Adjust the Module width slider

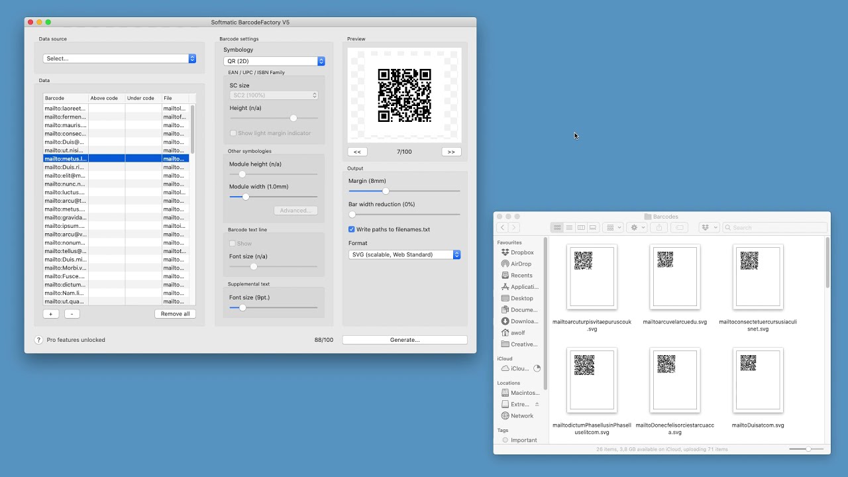(x=246, y=197)
